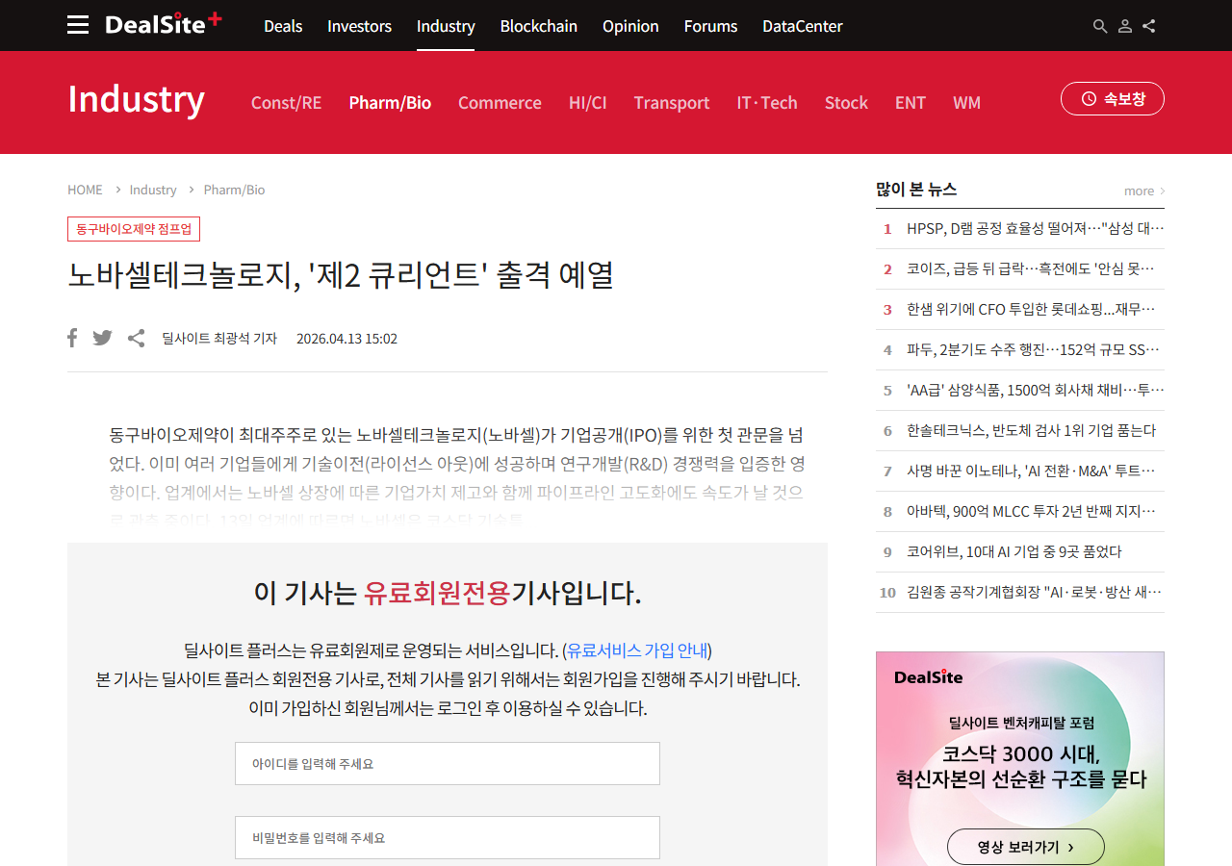Select the IT·Tech category tab
This screenshot has width=1232, height=866.
(766, 103)
